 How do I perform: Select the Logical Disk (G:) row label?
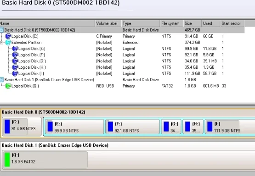[32, 61]
